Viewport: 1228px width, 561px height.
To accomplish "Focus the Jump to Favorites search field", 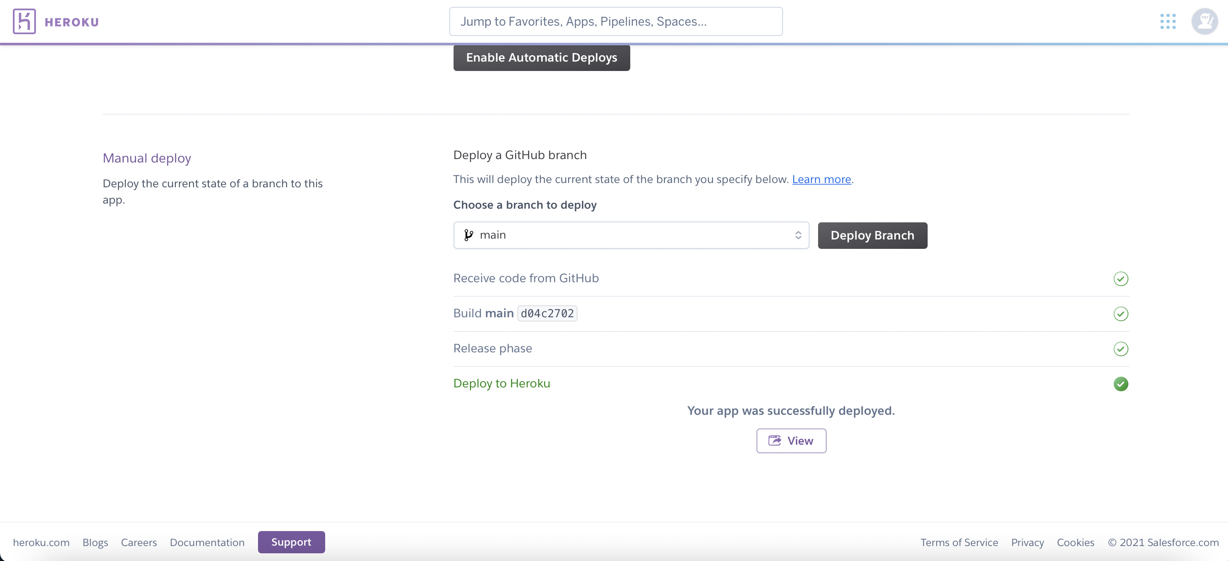I will point(615,21).
